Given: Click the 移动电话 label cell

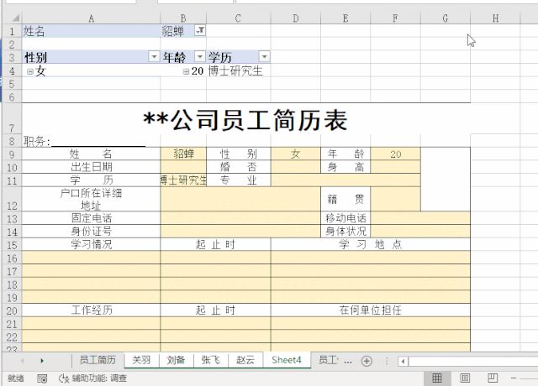Looking at the screenshot, I should (x=345, y=218).
